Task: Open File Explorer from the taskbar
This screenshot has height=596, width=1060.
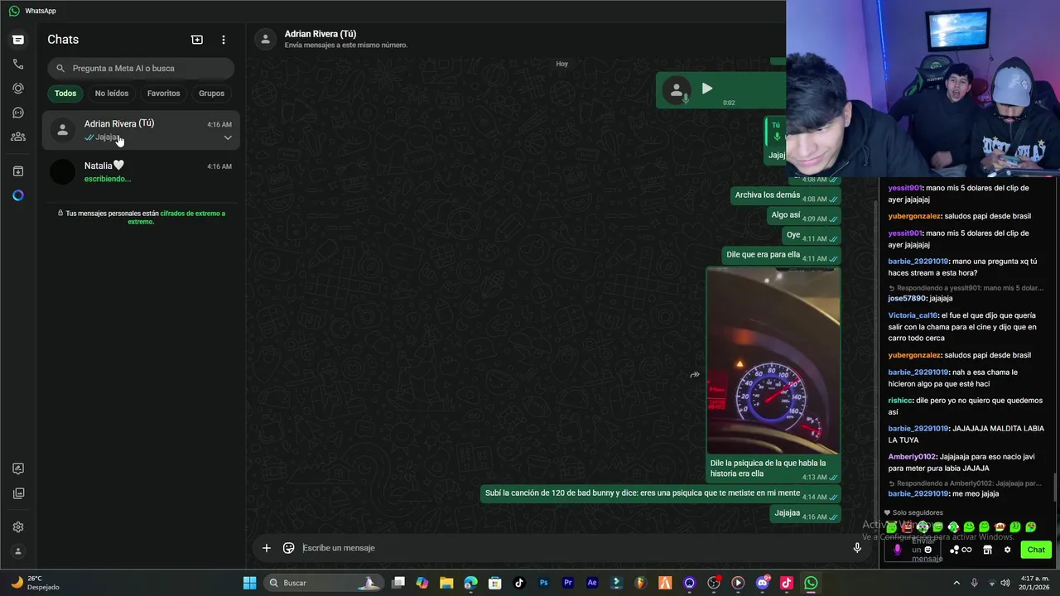Action: coord(446,583)
